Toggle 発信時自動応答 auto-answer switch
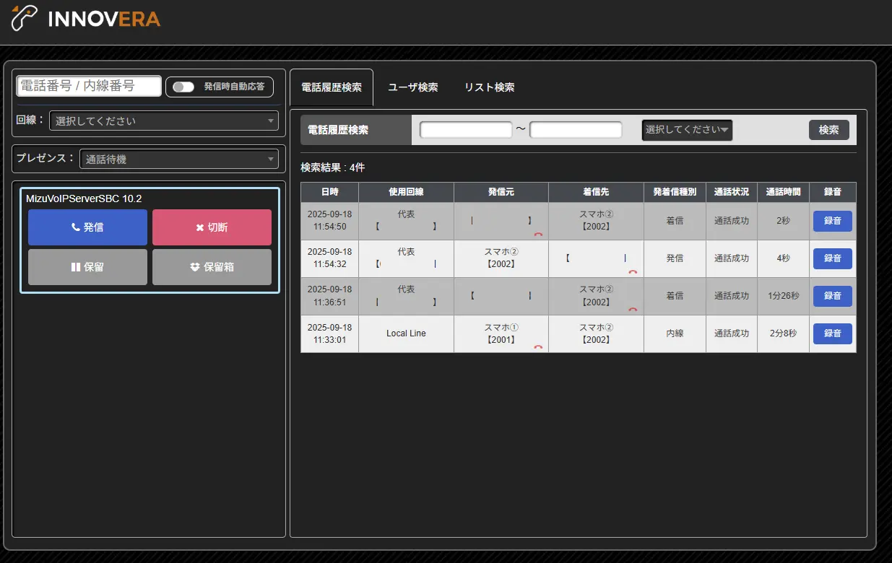 pos(183,87)
